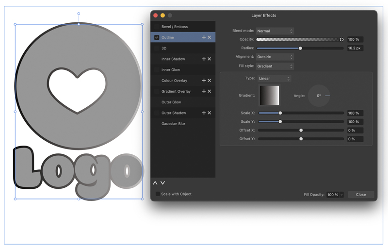Add another Outer Shadow effect
This screenshot has width=388, height=248.
point(204,113)
